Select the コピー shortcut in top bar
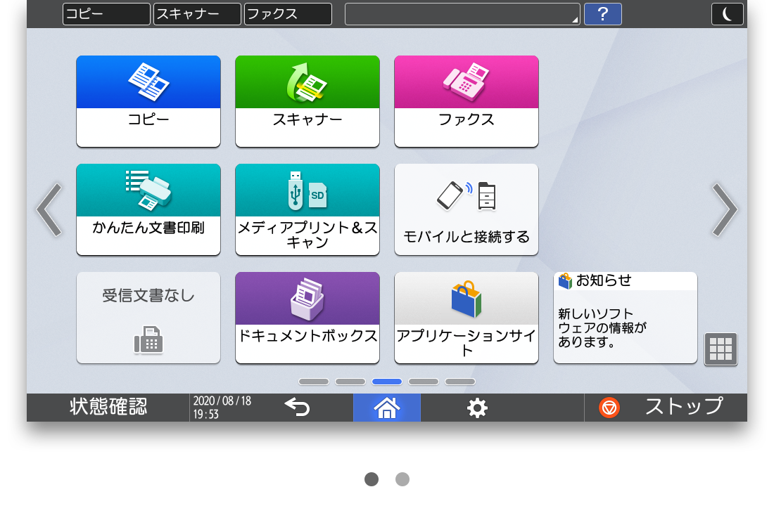Image resolution: width=774 pixels, height=513 pixels. click(x=106, y=14)
